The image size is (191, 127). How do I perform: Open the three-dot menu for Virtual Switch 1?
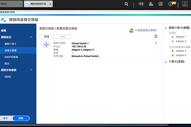click(156, 43)
